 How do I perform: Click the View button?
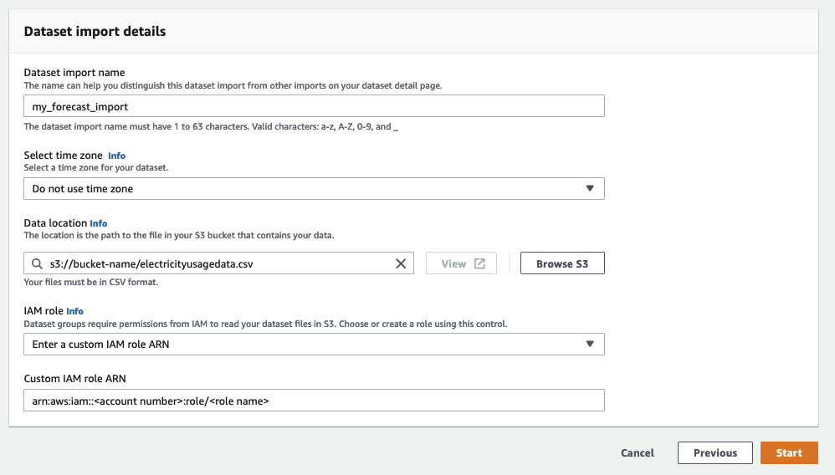(461, 263)
